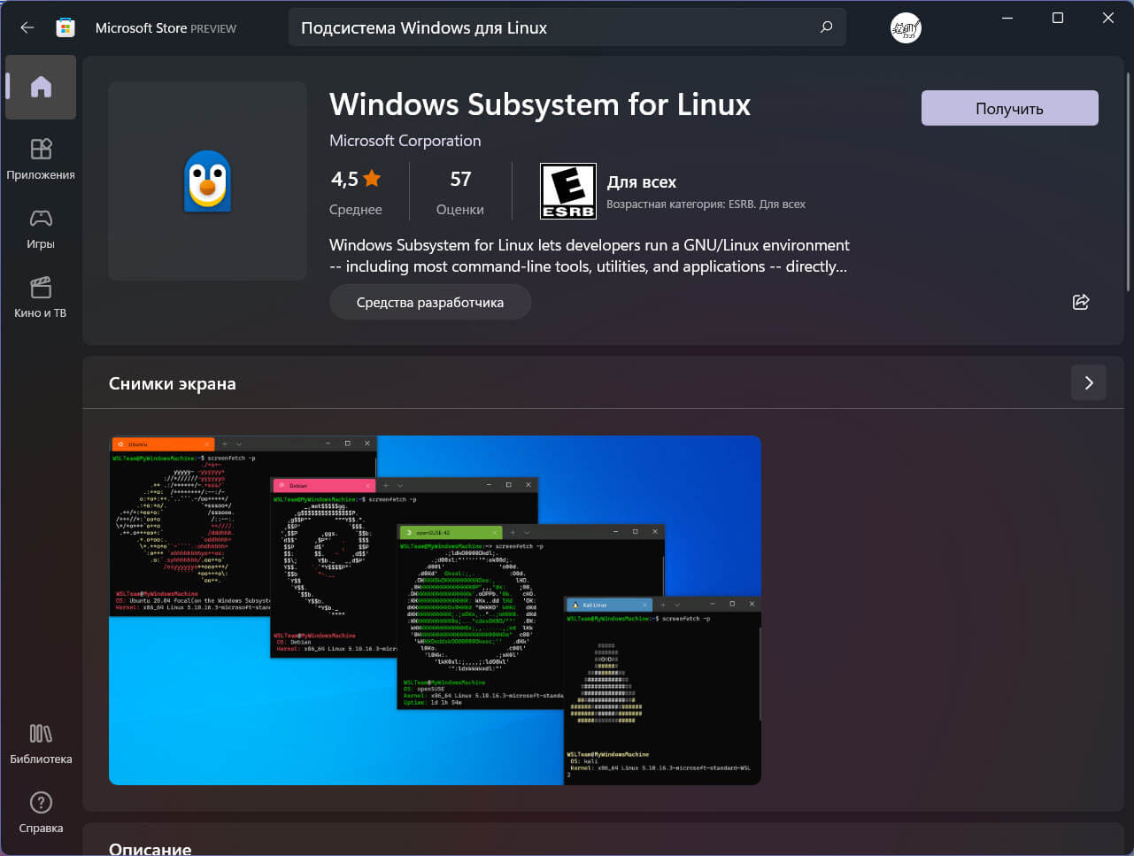The height and width of the screenshot is (856, 1134).
Task: Click the search magnifier icon
Action: [x=826, y=27]
